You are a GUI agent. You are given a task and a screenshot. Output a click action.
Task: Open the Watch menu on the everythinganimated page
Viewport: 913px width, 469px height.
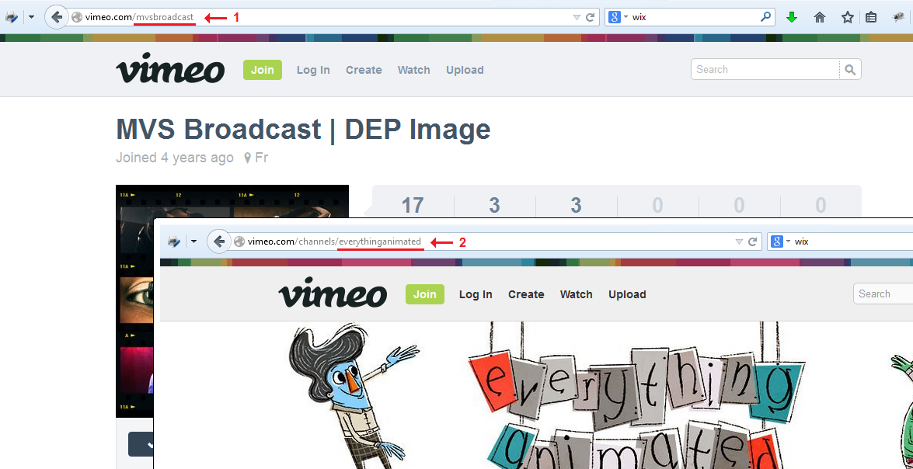coord(576,294)
